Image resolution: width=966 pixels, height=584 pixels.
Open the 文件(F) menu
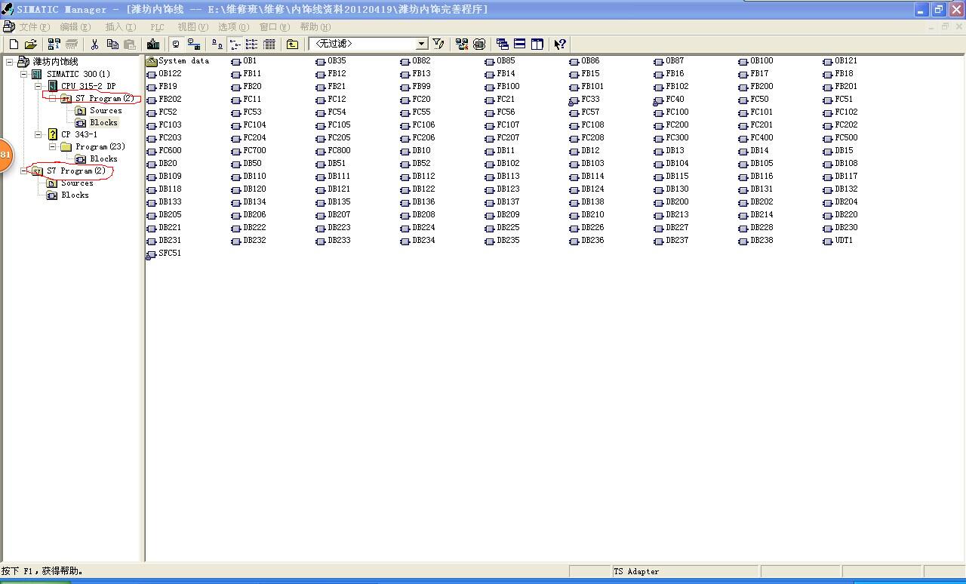tap(34, 27)
